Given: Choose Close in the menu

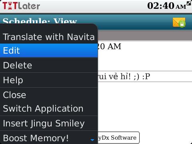Looking at the screenshot, I should (49, 95).
